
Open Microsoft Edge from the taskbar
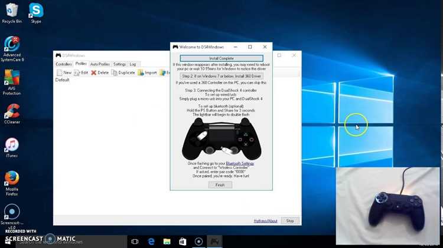pyautogui.click(x=151, y=242)
